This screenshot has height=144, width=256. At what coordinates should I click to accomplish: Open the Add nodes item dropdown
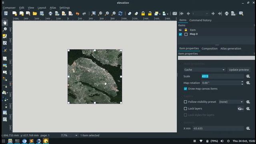pyautogui.click(x=7, y=100)
